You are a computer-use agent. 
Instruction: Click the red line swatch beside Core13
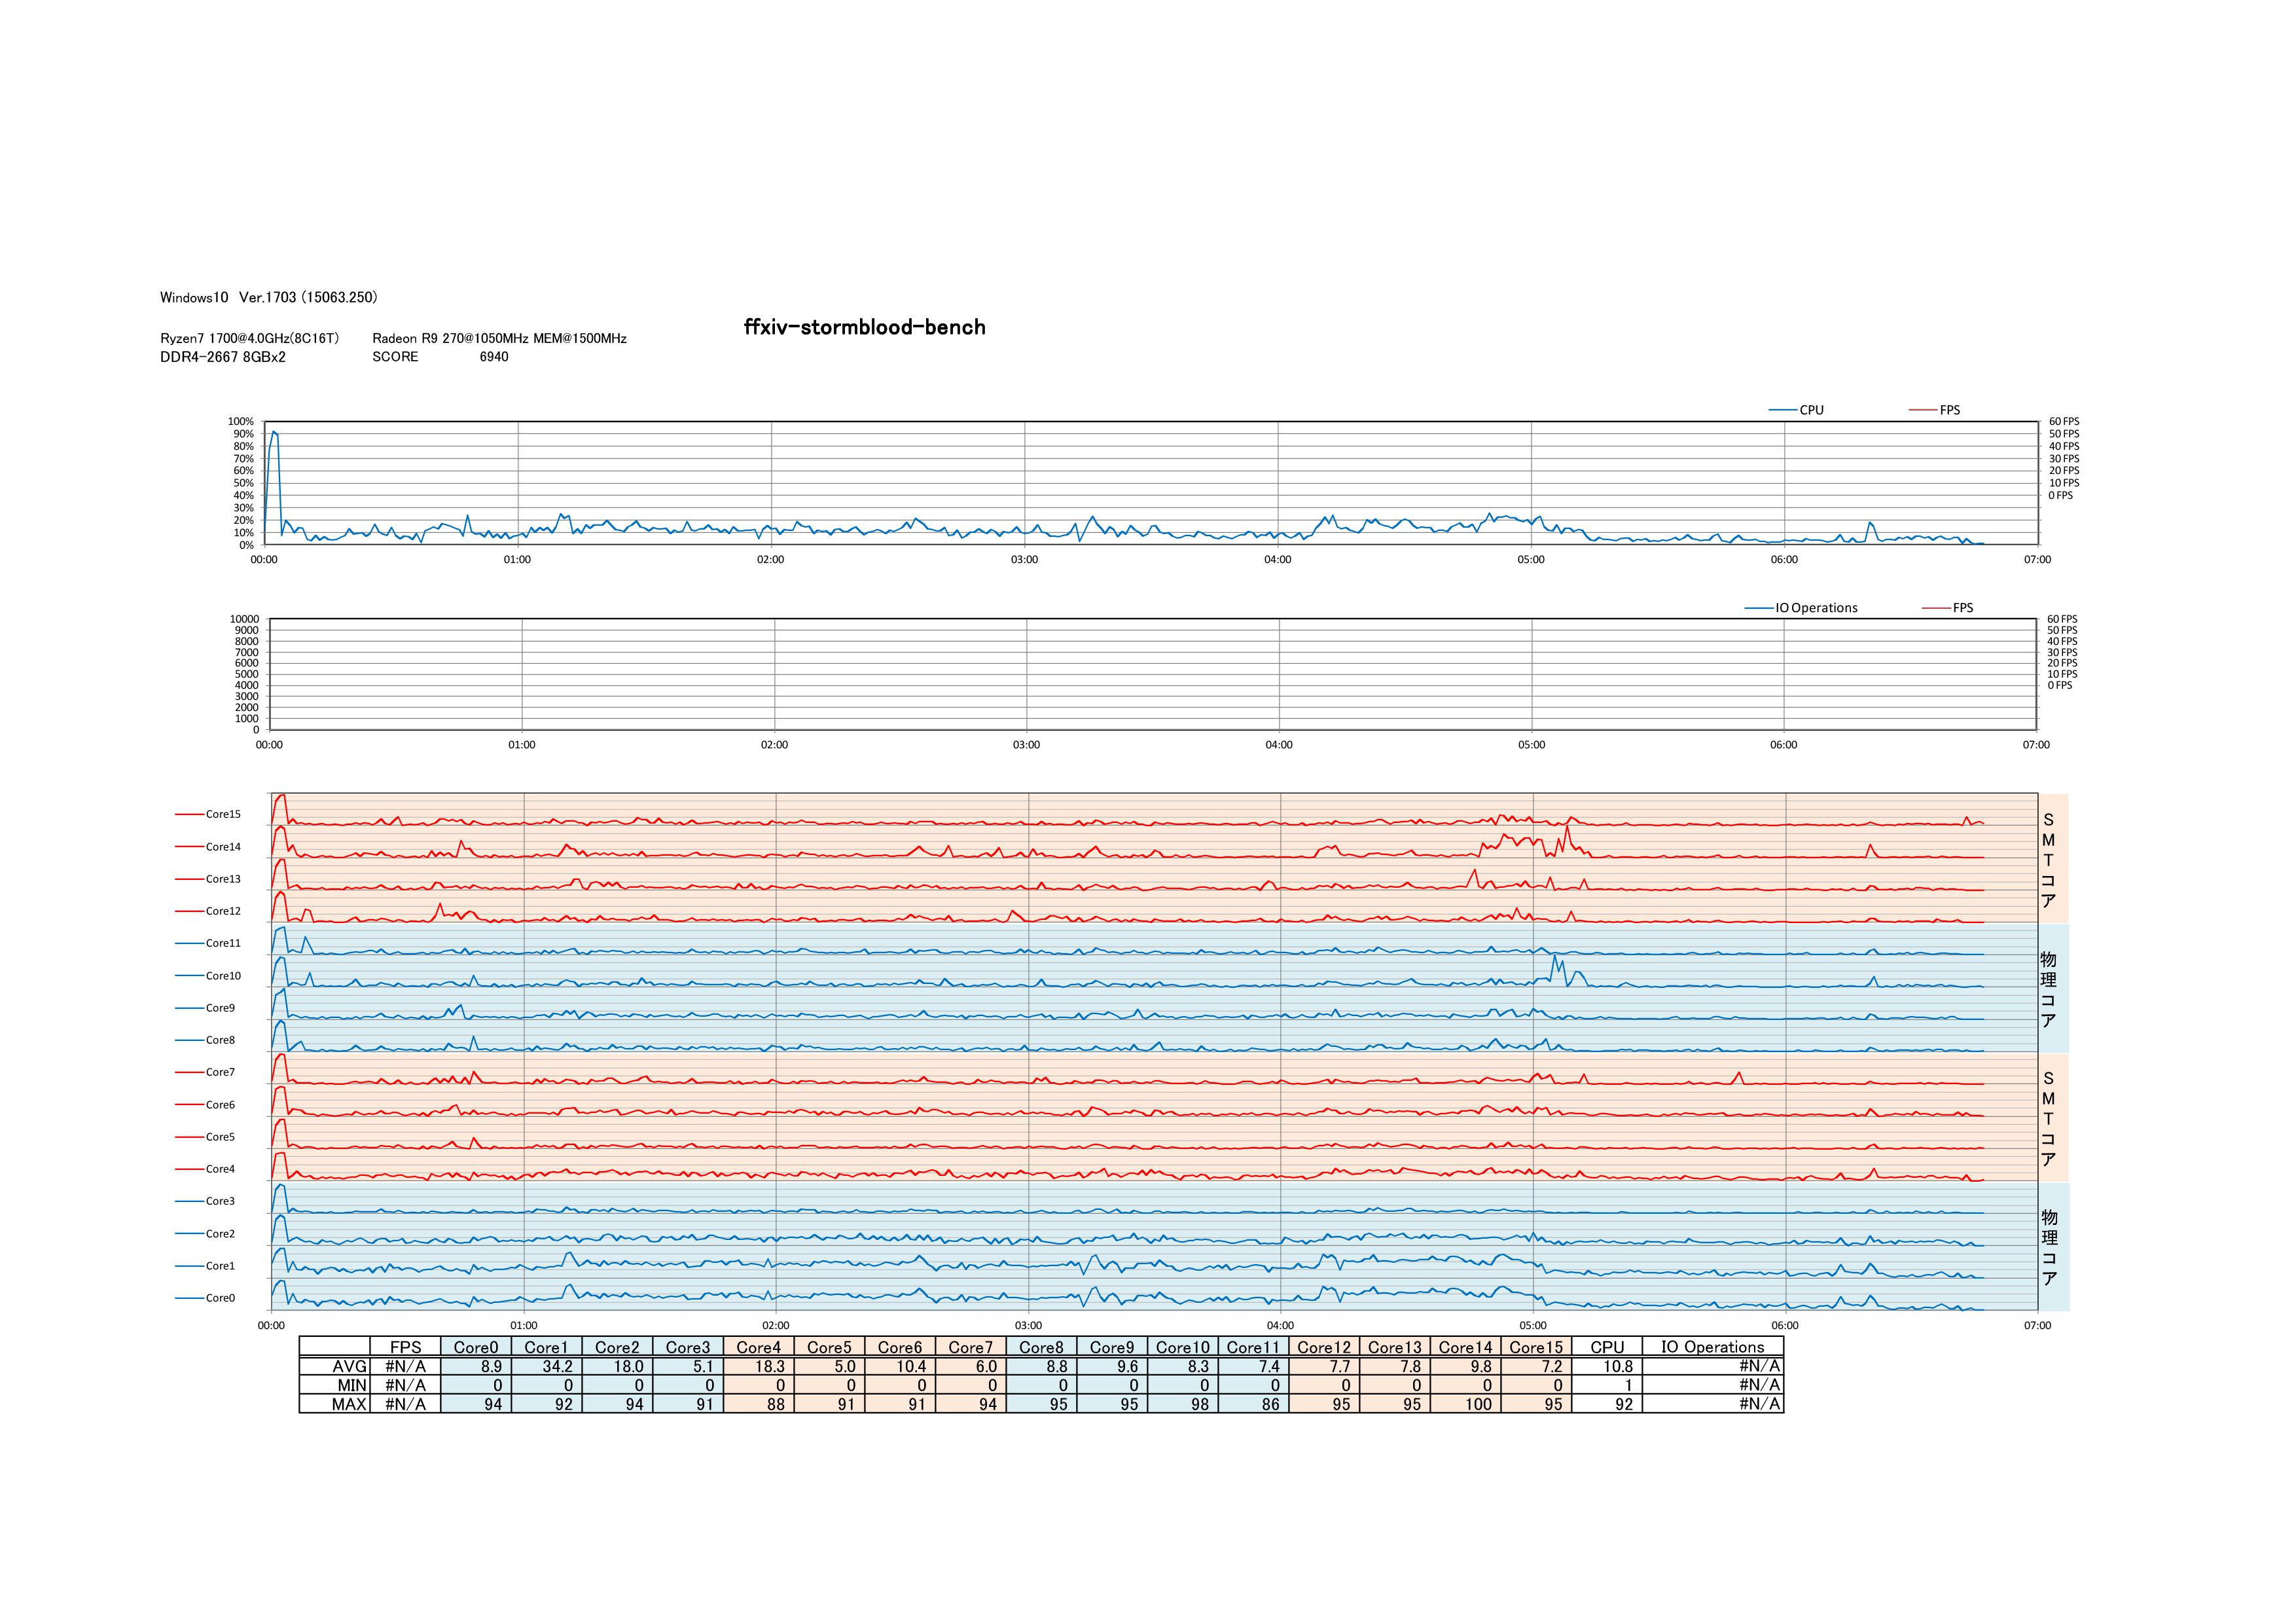click(189, 879)
